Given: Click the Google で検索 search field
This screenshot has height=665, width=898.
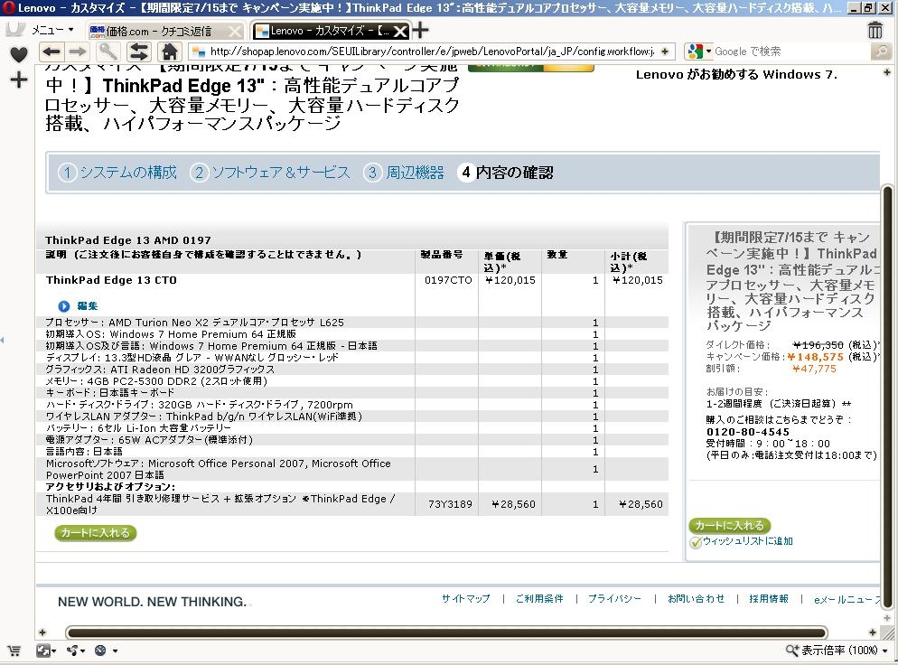Looking at the screenshot, I should [x=790, y=52].
